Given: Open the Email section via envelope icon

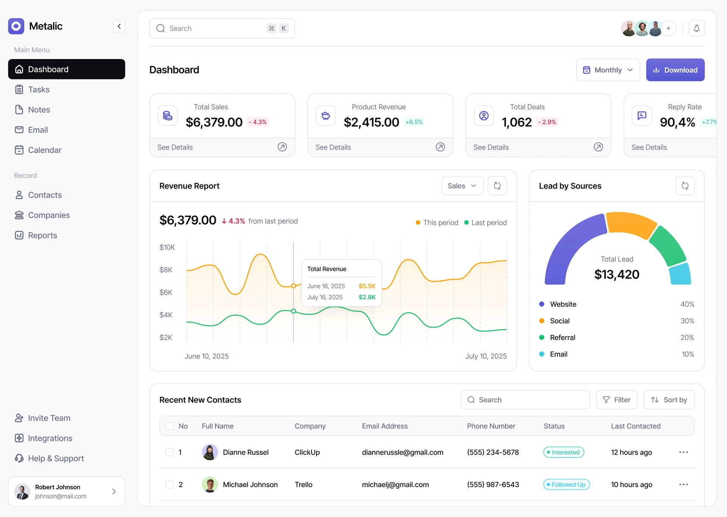Looking at the screenshot, I should (x=19, y=129).
